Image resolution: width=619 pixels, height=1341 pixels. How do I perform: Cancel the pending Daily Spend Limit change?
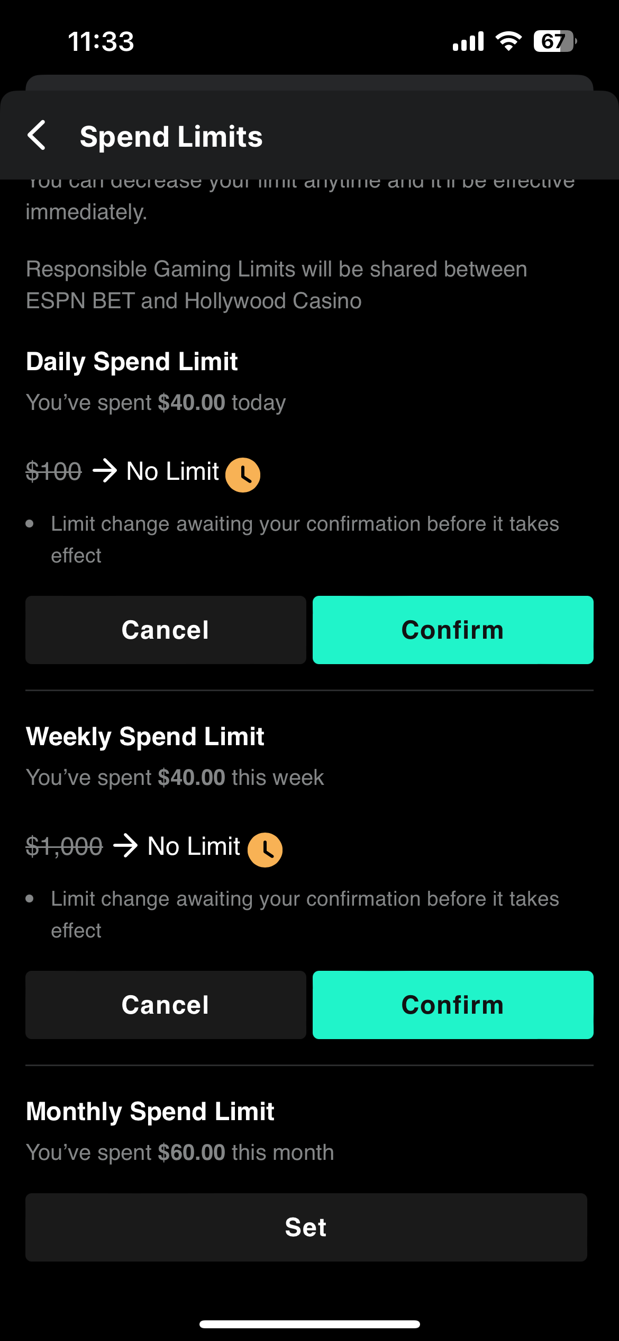click(x=166, y=630)
